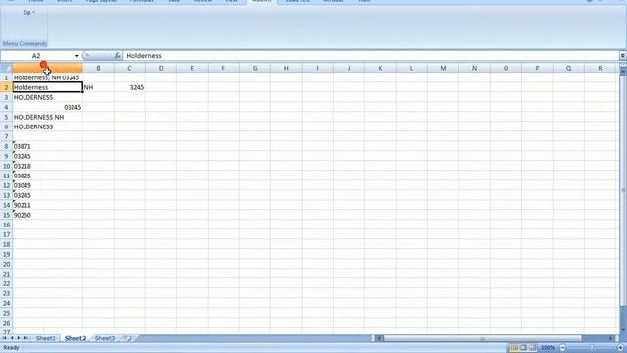This screenshot has width=627, height=353.
Task: Select cell containing 03825
Action: (x=48, y=176)
